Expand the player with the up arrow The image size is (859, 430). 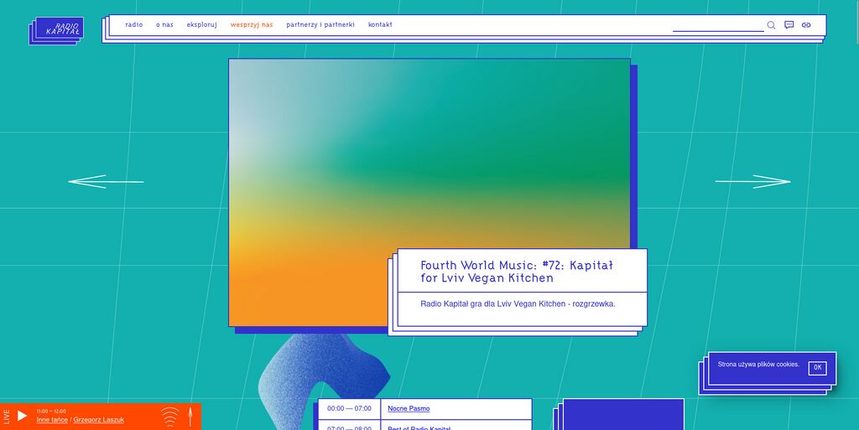click(190, 416)
